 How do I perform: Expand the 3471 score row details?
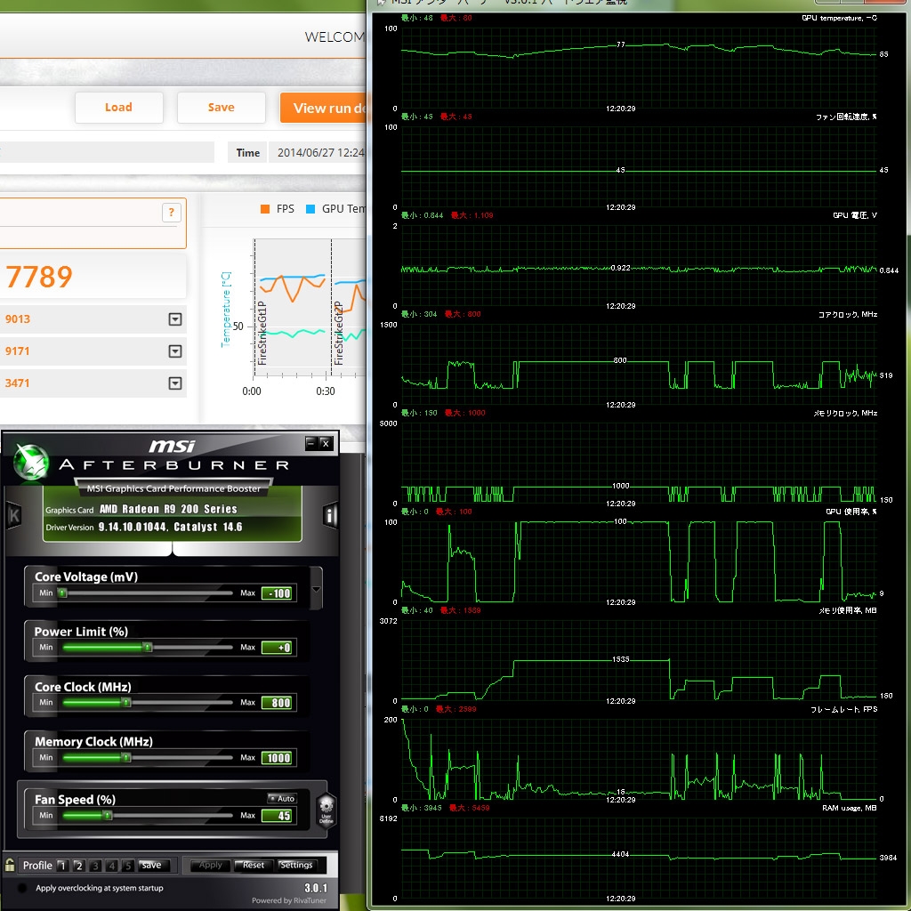pyautogui.click(x=175, y=383)
